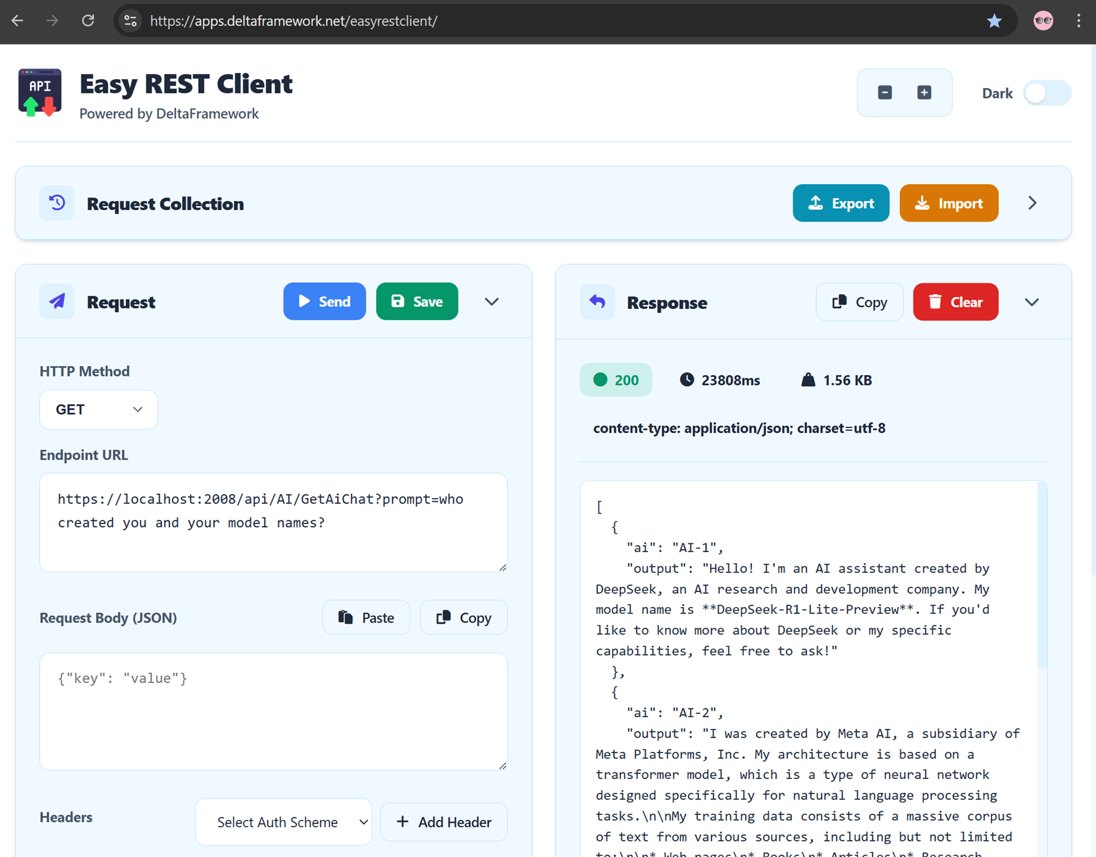The image size is (1096, 857).
Task: Click the "Powered by DeltaFramework" text
Action: [x=169, y=114]
